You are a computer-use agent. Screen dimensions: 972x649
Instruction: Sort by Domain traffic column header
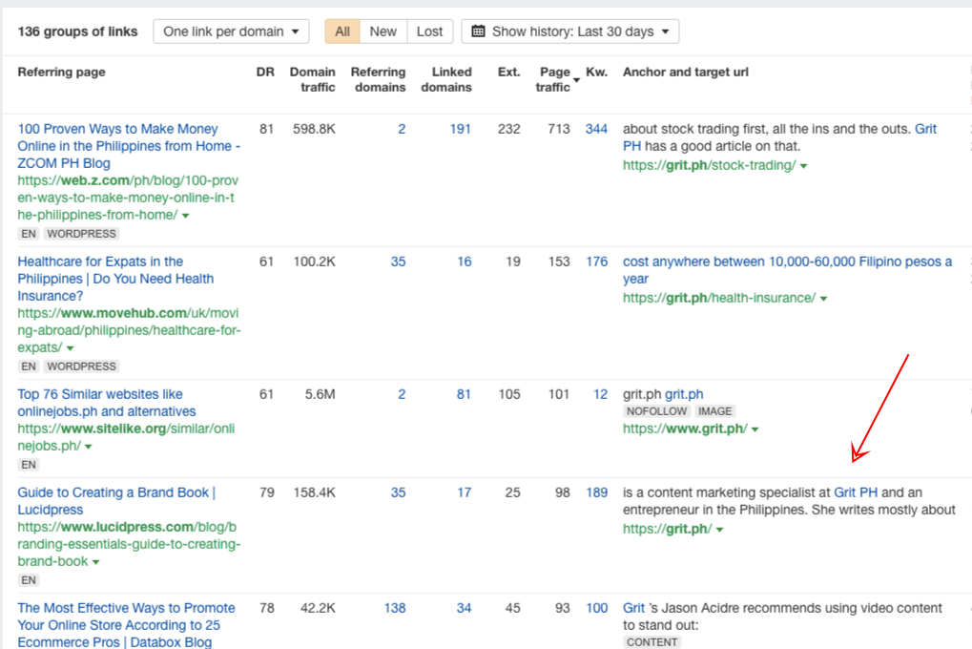[x=313, y=79]
